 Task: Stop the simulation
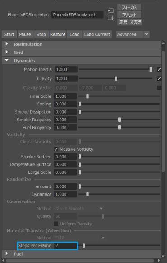(41, 34)
